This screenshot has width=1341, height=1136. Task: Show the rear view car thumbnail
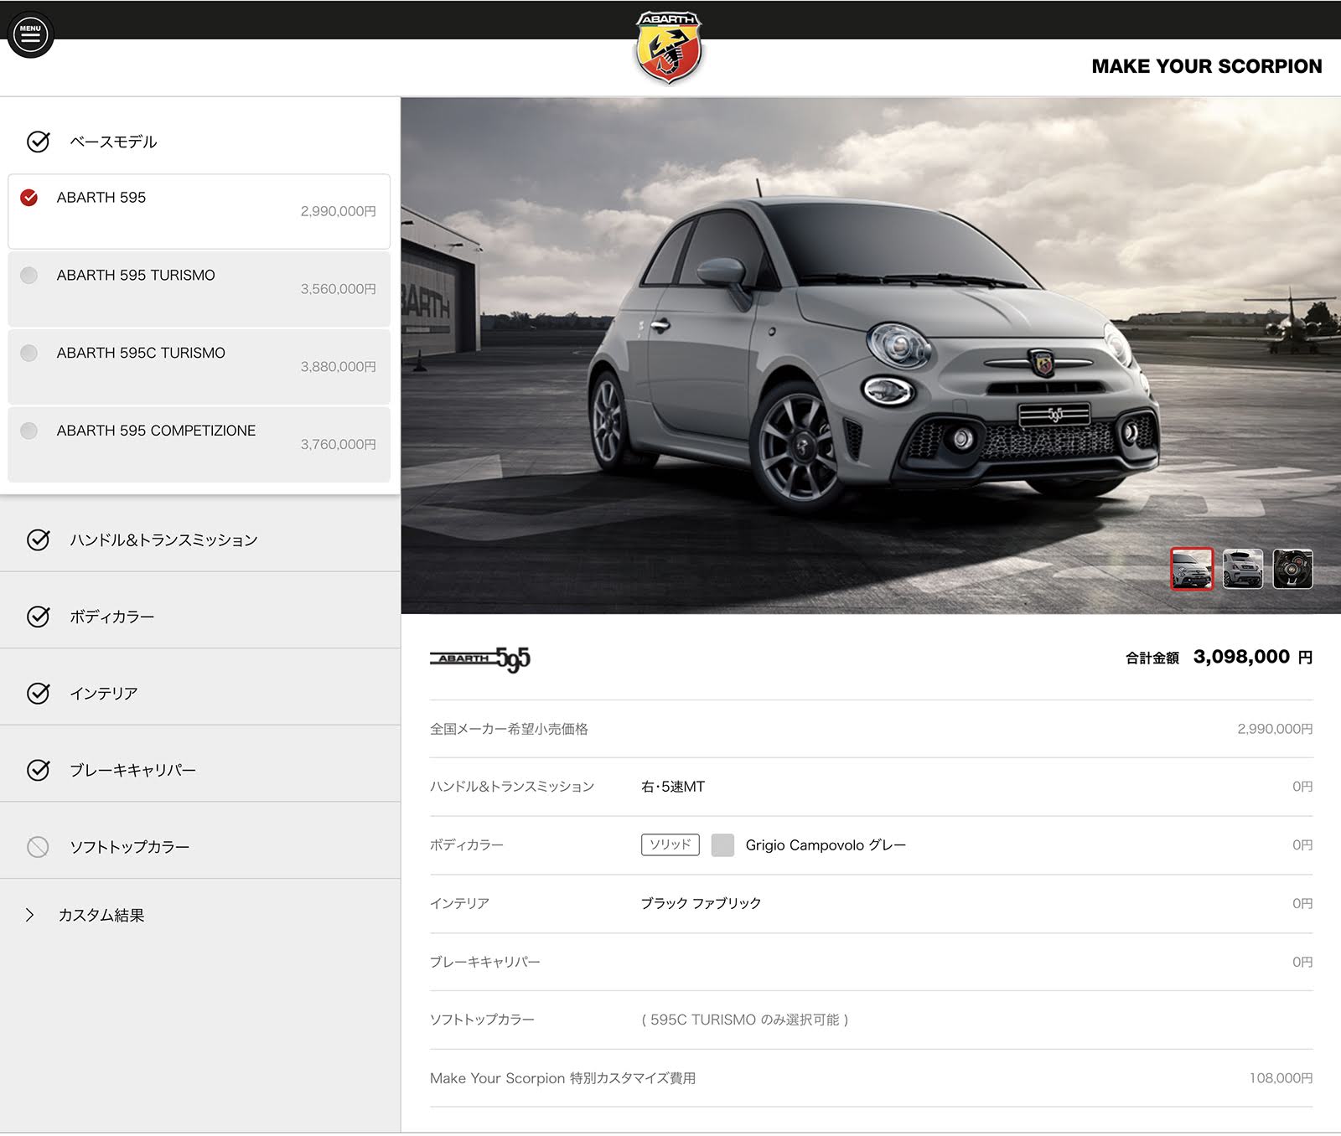tap(1242, 569)
